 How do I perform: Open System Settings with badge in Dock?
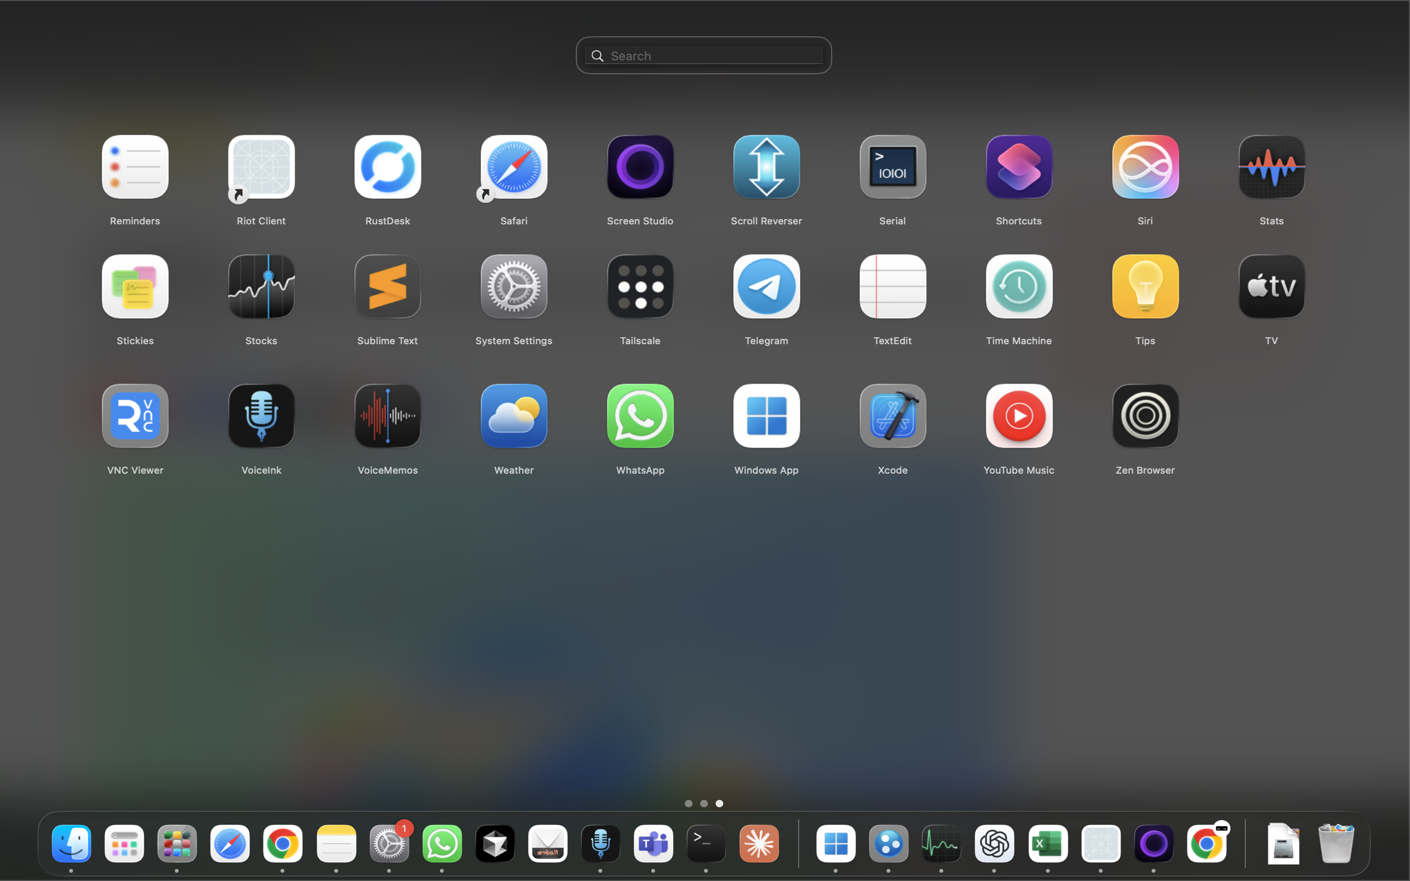click(389, 844)
